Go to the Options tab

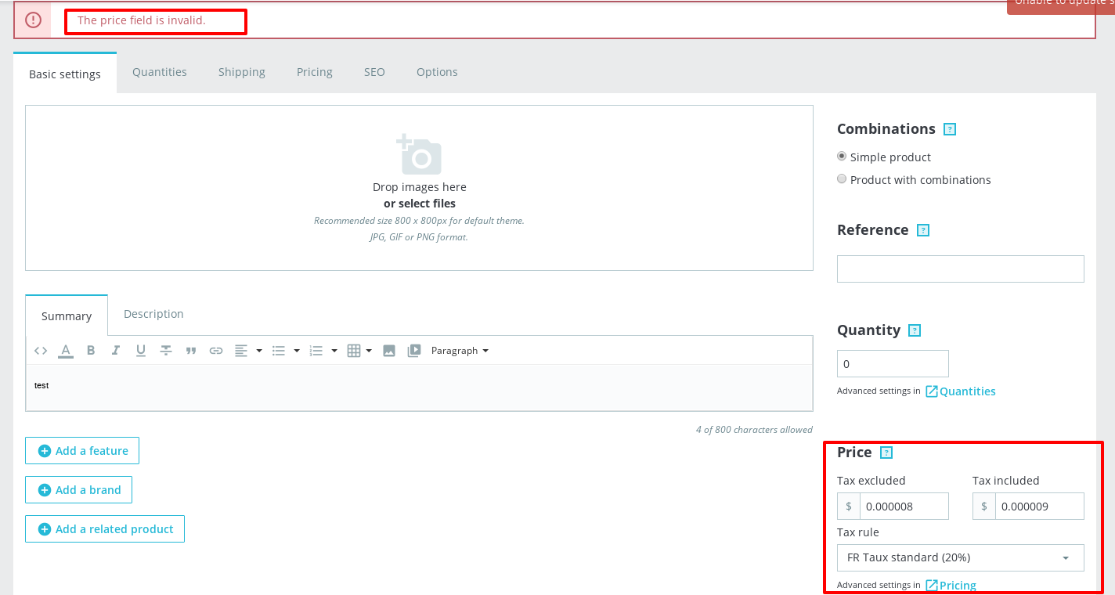click(437, 72)
